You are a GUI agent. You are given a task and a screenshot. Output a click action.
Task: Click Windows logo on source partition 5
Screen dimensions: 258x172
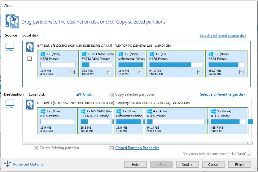pyautogui.click(x=211, y=54)
